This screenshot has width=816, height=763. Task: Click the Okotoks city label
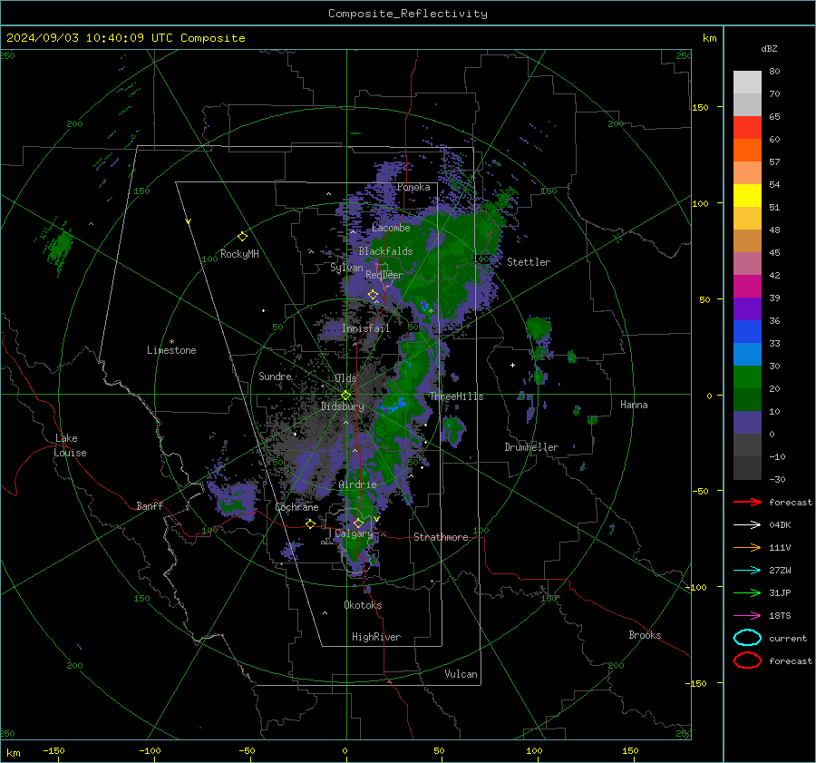tap(363, 605)
